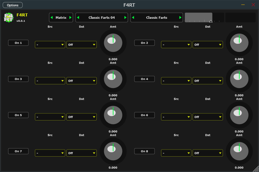The height and width of the screenshot is (172, 259).
Task: Open the Src dropdown for slot 3
Action: click(x=50, y=81)
